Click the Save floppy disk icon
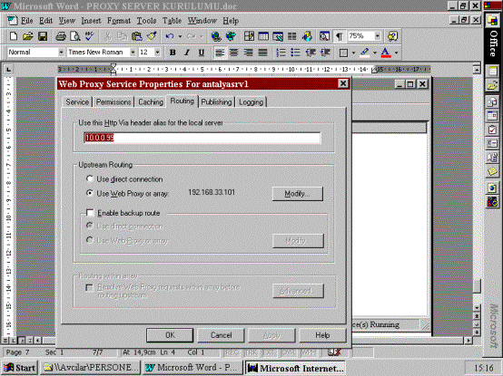Viewport: 503px width, 376px height. tap(43, 36)
